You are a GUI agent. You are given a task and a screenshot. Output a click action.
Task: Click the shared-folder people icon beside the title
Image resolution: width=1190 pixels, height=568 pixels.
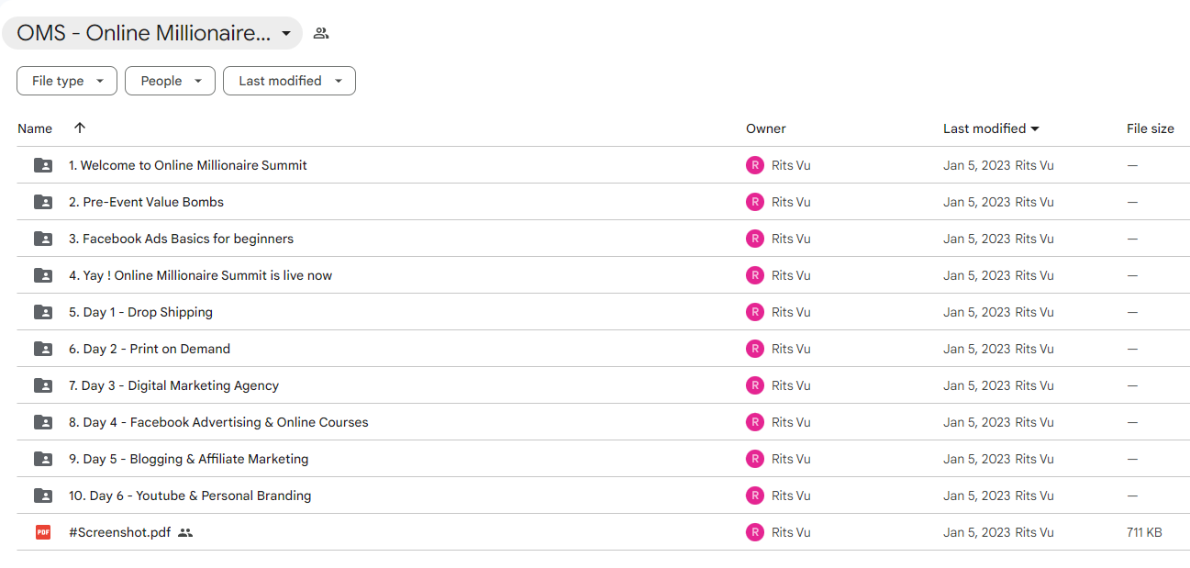click(x=320, y=33)
